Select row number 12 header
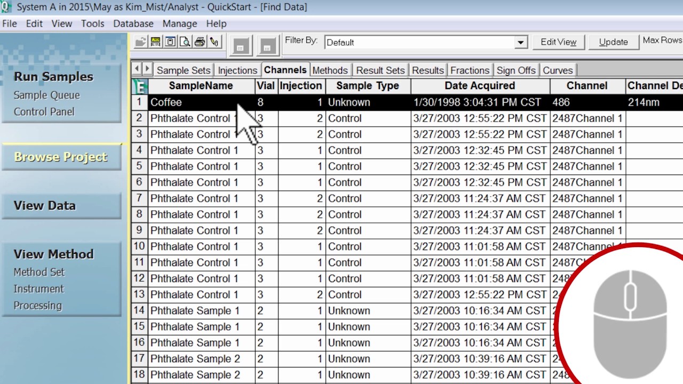Viewport: 683px width, 384px height. coord(139,278)
